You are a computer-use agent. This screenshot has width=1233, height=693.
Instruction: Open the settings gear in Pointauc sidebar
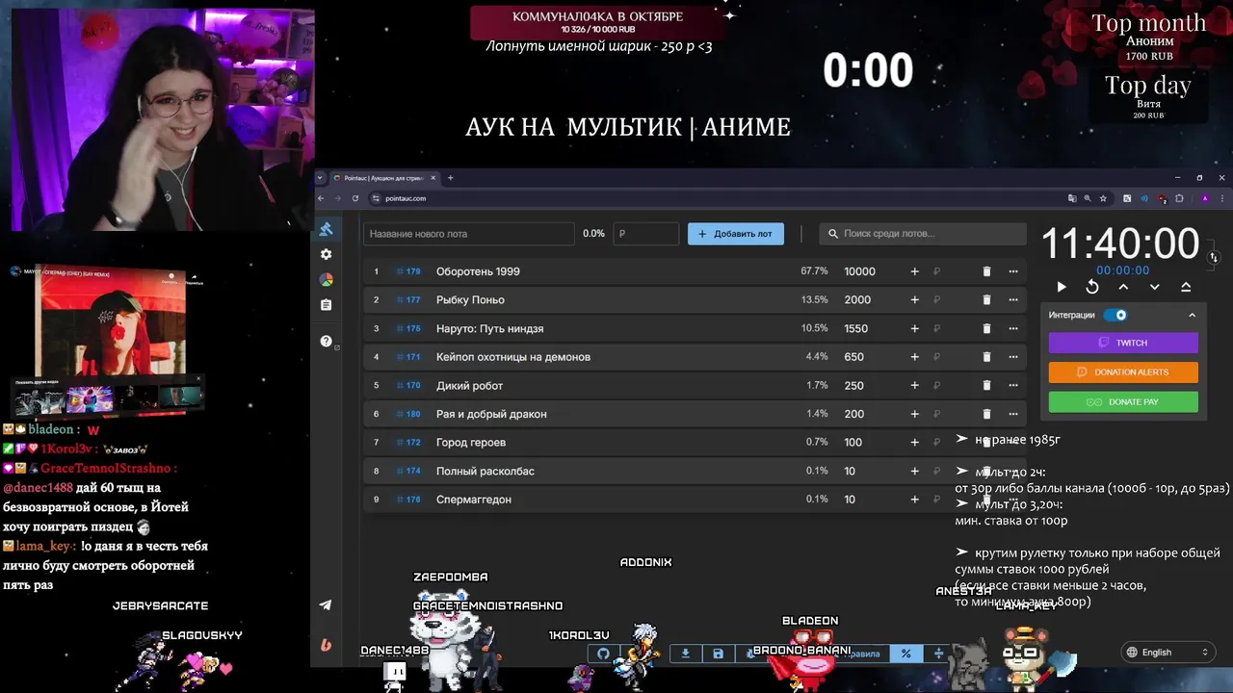pos(326,254)
